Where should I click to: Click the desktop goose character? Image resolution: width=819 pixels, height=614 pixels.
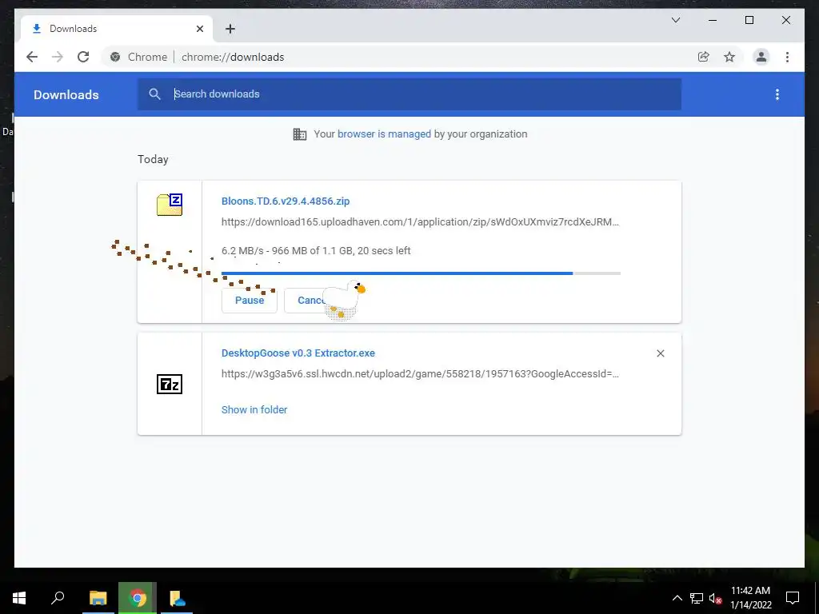pos(343,299)
